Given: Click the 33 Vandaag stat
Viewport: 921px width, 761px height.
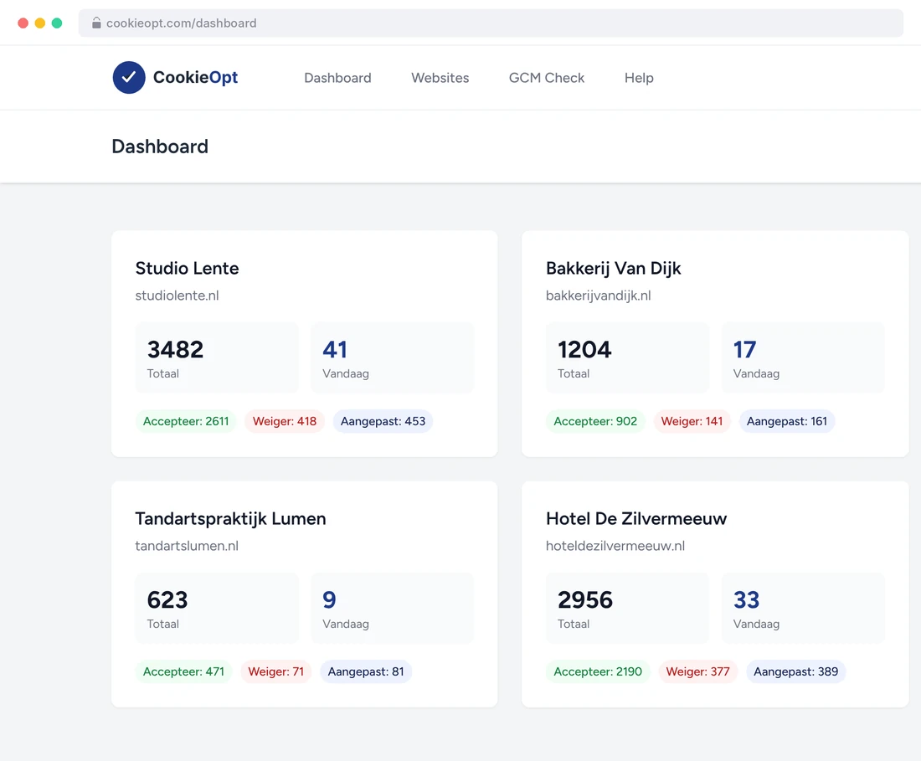Looking at the screenshot, I should pos(802,608).
